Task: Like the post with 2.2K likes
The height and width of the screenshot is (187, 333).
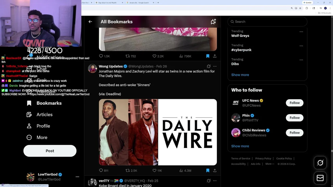Action: [158, 56]
